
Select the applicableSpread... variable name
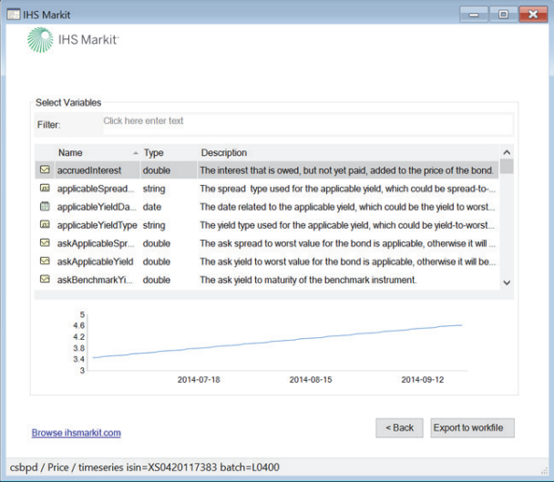[x=96, y=189]
